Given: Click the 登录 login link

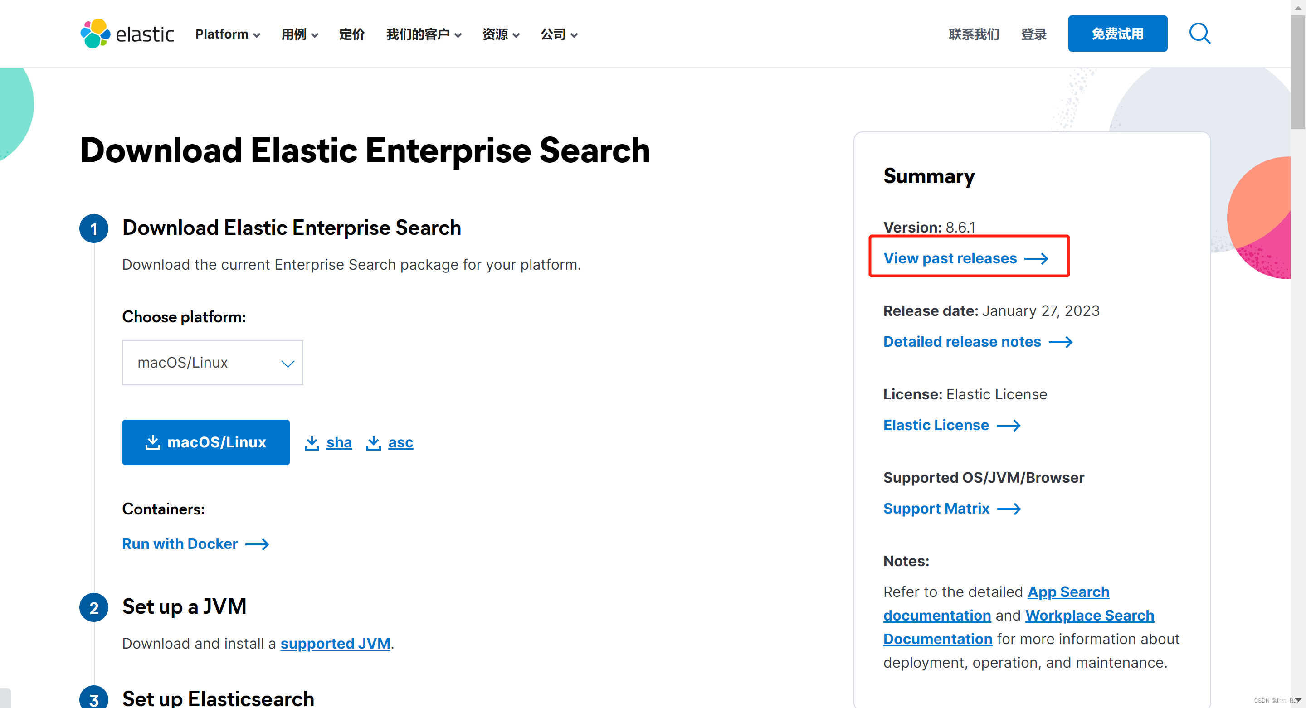Looking at the screenshot, I should [x=1033, y=34].
